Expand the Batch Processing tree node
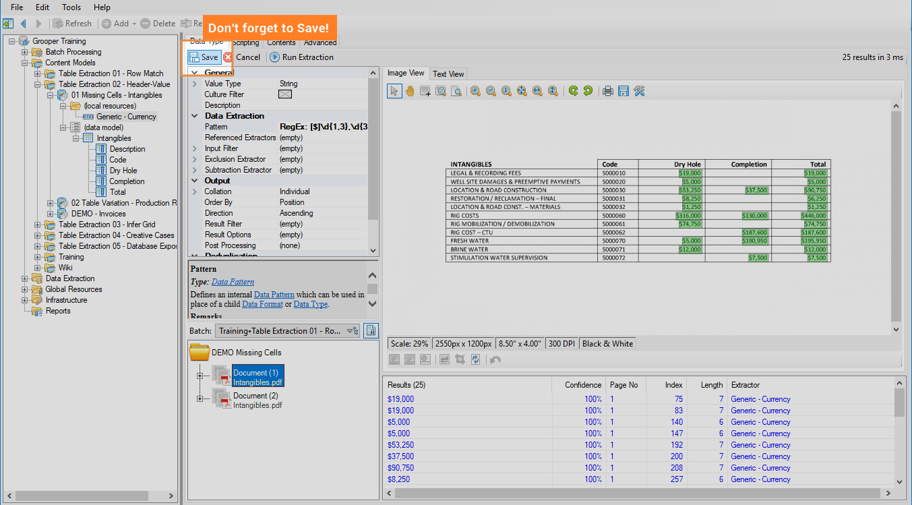 click(25, 52)
